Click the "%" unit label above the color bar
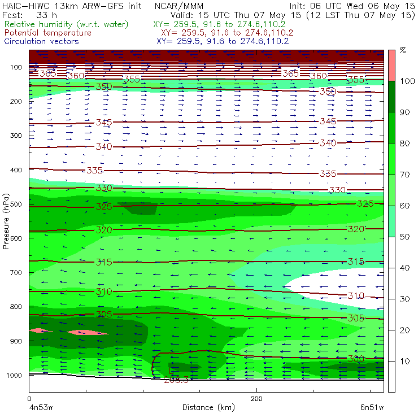This screenshot has height=418, width=418. (x=403, y=50)
